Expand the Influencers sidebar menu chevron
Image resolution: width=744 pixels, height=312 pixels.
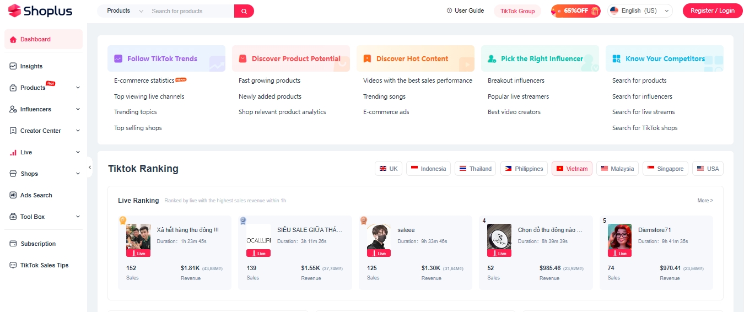(78, 109)
